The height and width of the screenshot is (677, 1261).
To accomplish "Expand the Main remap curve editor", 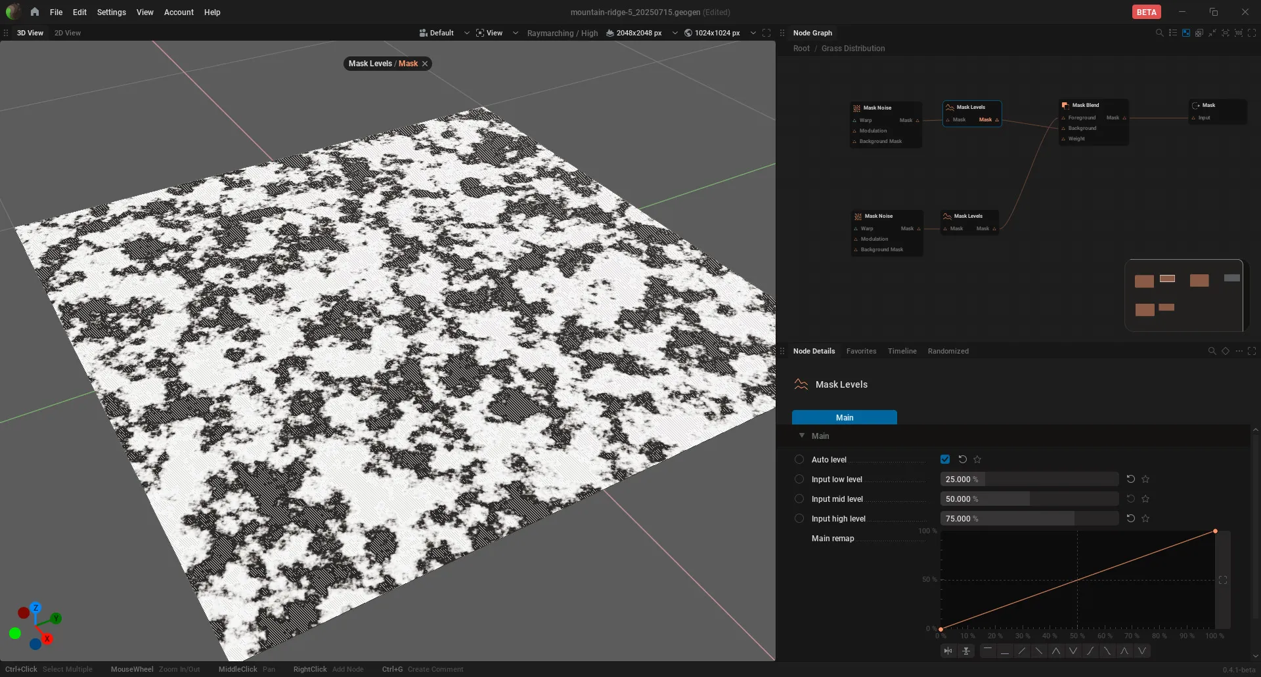I will click(x=1223, y=580).
